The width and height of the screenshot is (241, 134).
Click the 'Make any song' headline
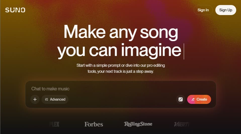pyautogui.click(x=121, y=32)
